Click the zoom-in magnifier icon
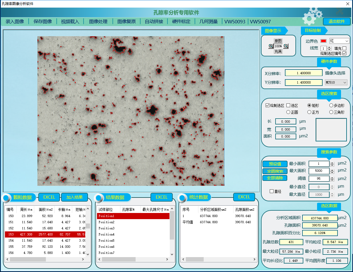 (x=271, y=46)
